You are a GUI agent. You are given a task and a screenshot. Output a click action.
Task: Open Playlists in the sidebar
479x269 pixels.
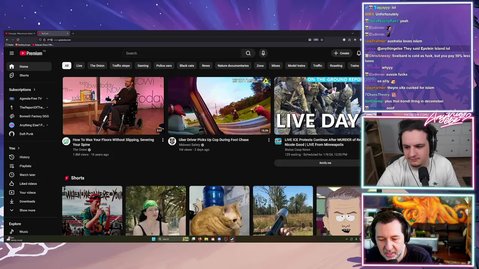(x=29, y=166)
